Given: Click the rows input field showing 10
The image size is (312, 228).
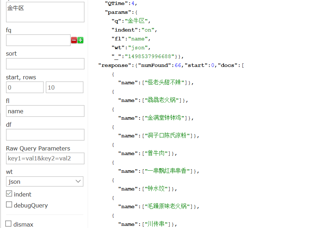Looking at the screenshot, I should [65, 87].
